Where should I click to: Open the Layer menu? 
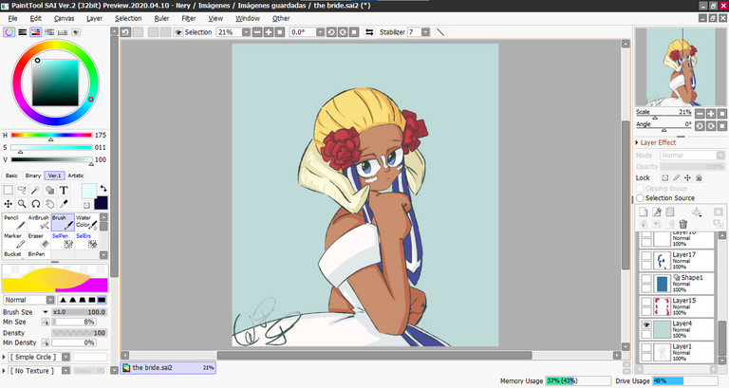(94, 18)
